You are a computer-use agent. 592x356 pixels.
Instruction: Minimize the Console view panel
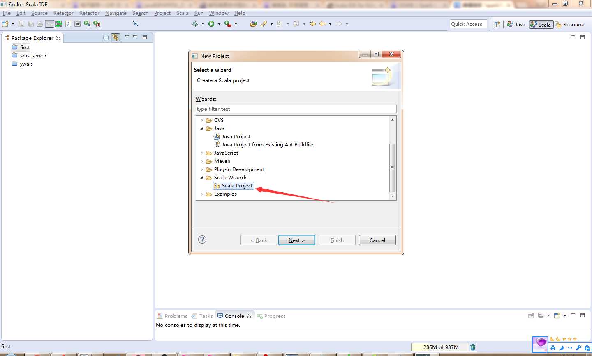tap(573, 315)
